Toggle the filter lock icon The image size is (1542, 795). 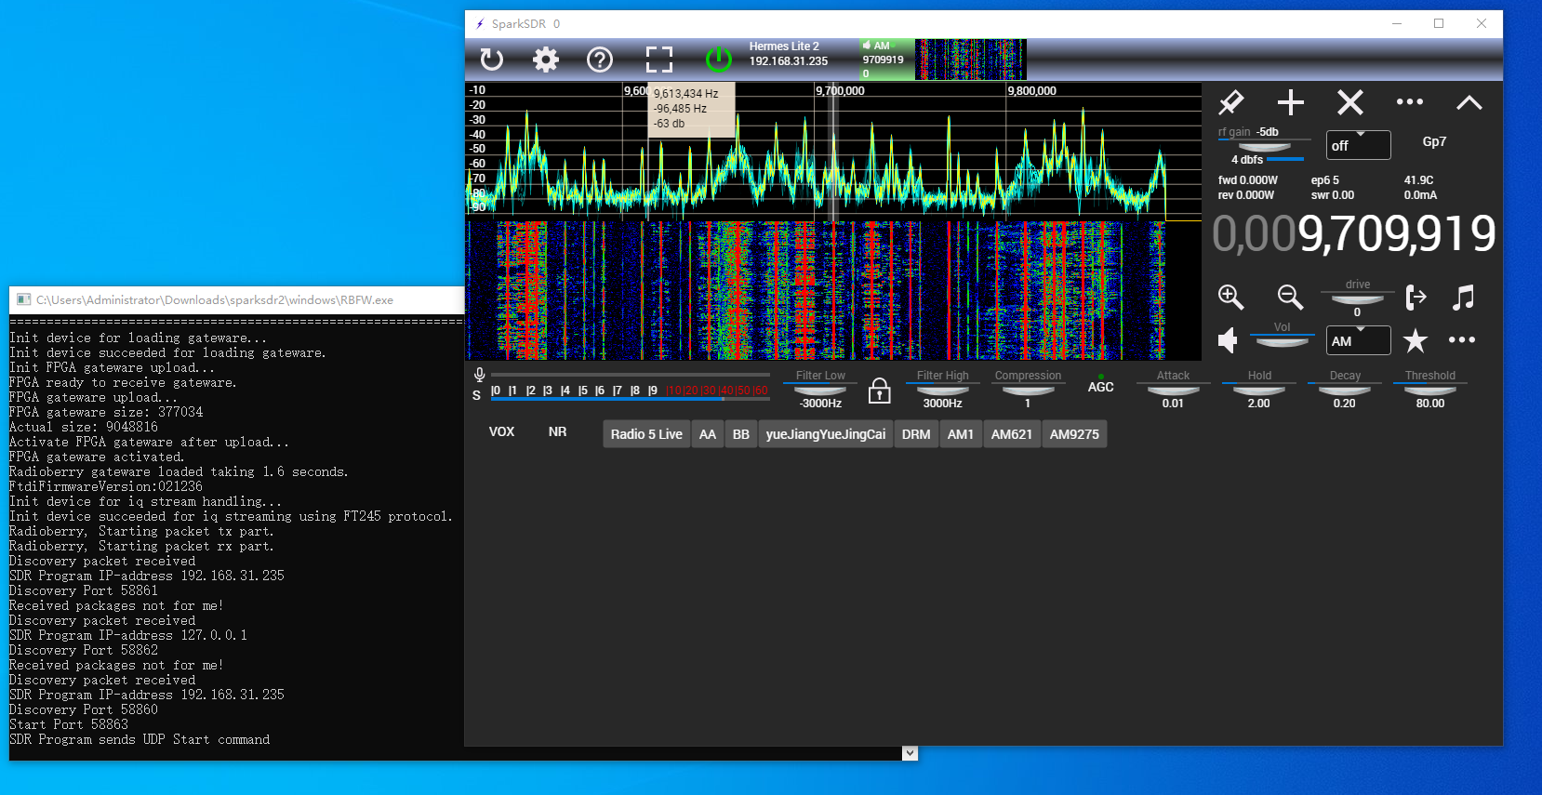[879, 391]
